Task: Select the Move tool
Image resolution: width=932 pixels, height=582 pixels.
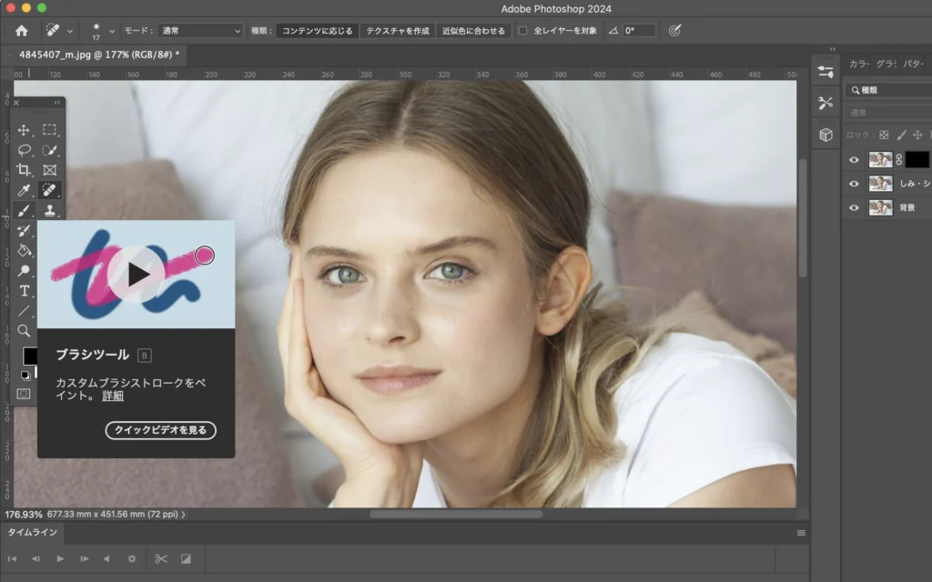Action: [25, 130]
